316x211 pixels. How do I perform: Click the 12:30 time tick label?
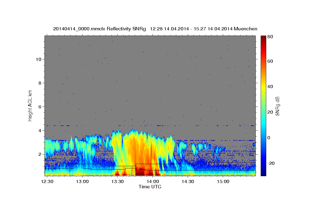48,182
